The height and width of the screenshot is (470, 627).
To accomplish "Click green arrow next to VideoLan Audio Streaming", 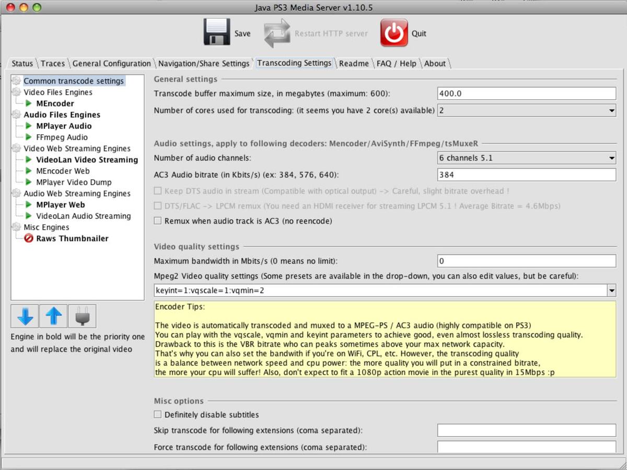I will (x=29, y=216).
